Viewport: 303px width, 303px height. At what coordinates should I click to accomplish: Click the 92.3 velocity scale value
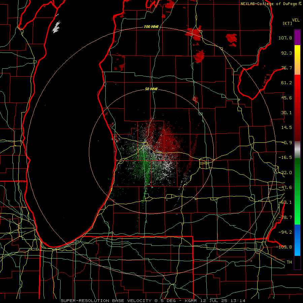point(287,53)
